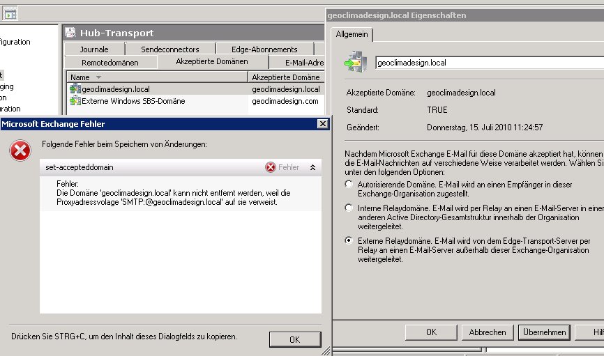Click OK in the error dialog
Screen dimensions: 604x356
click(295, 339)
